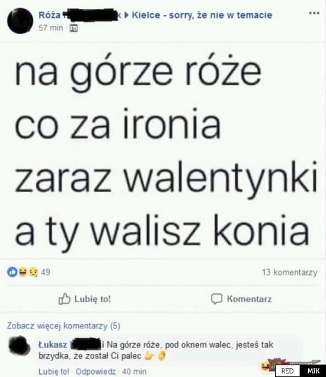Click the Lubię to! thumbs-up button
Image resolution: width=326 pixels, height=377 pixels.
tap(85, 299)
